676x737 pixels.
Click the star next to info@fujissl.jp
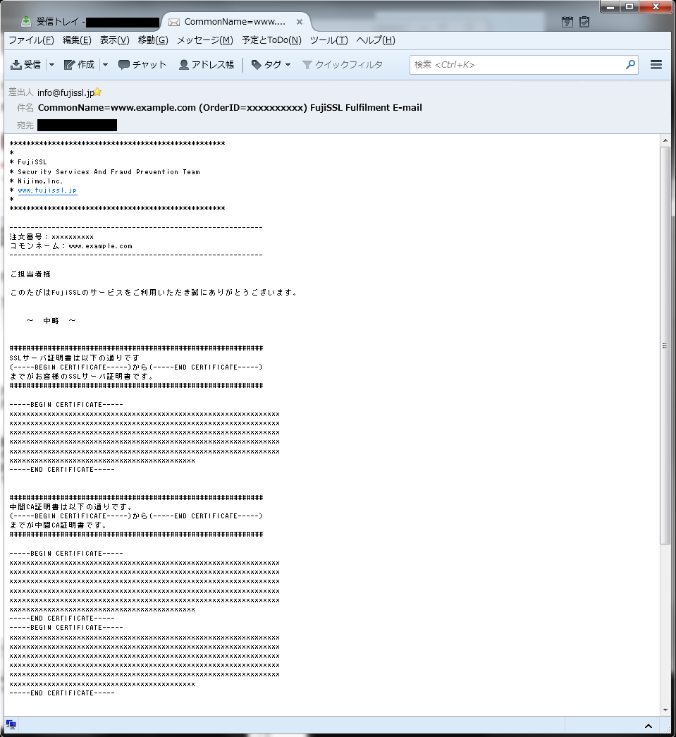[98, 92]
